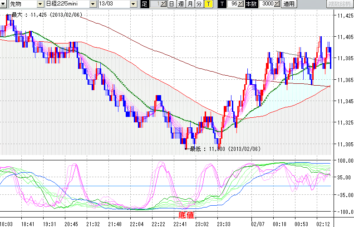This screenshot has height=227, width=354.
Task: Adjust the 本数 3000 spinner
Action: tap(278, 4)
